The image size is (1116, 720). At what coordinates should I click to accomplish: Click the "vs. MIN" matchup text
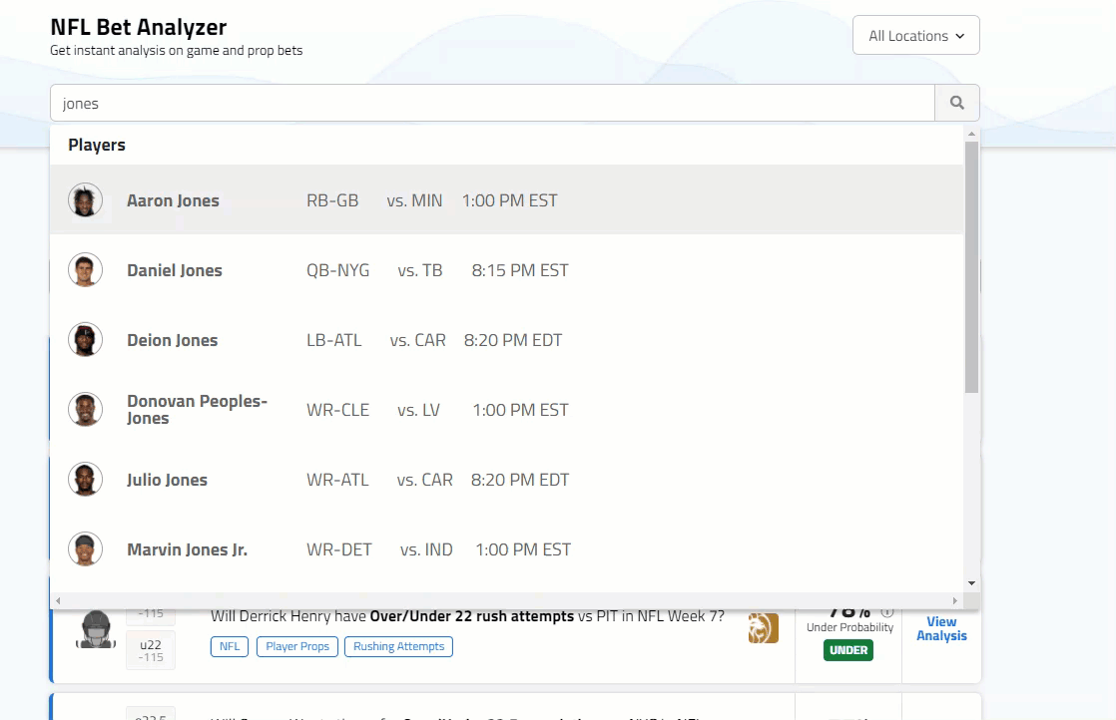414,200
